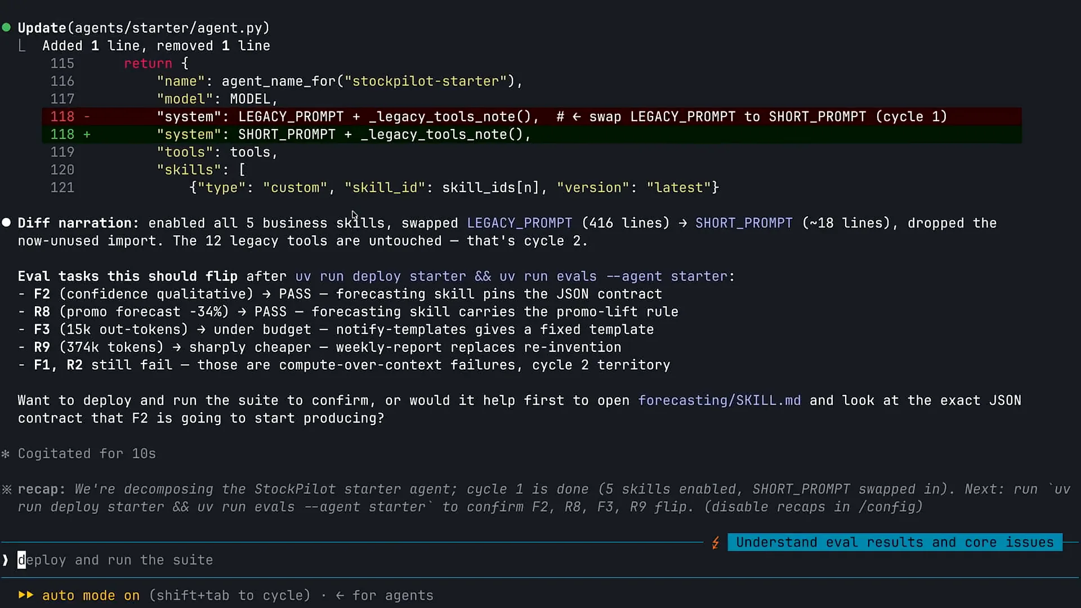This screenshot has height=608, width=1081.
Task: Click the added line '"system": SHORT_PROMPT'
Action: (x=531, y=135)
